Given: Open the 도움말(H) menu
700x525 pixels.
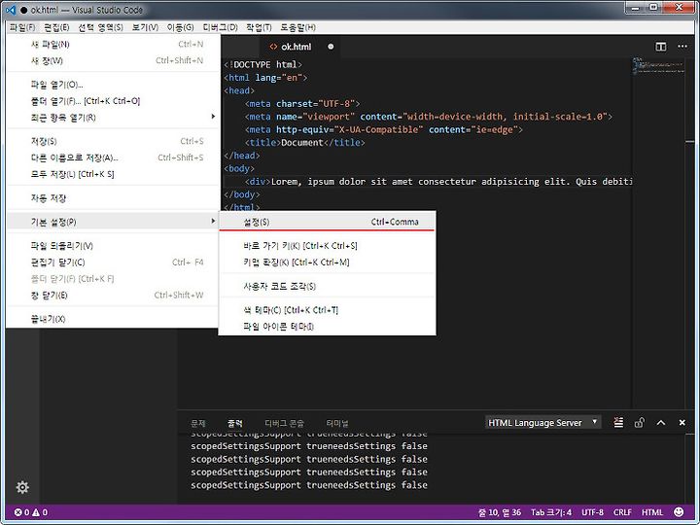Looking at the screenshot, I should click(297, 27).
